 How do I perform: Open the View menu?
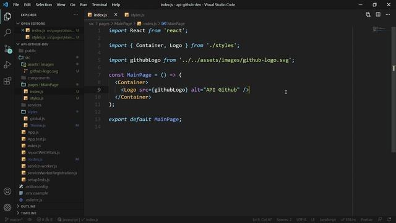click(61, 4)
